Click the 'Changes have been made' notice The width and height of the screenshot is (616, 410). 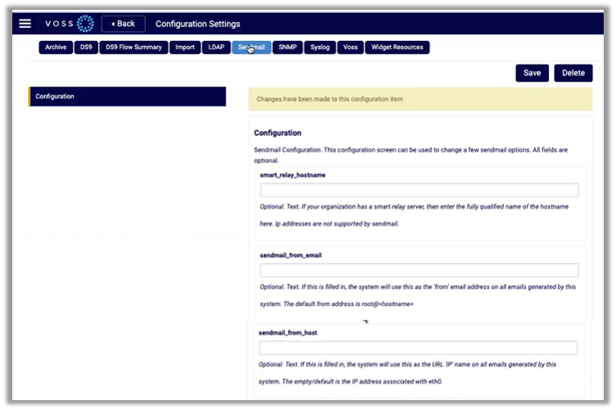[x=420, y=99]
